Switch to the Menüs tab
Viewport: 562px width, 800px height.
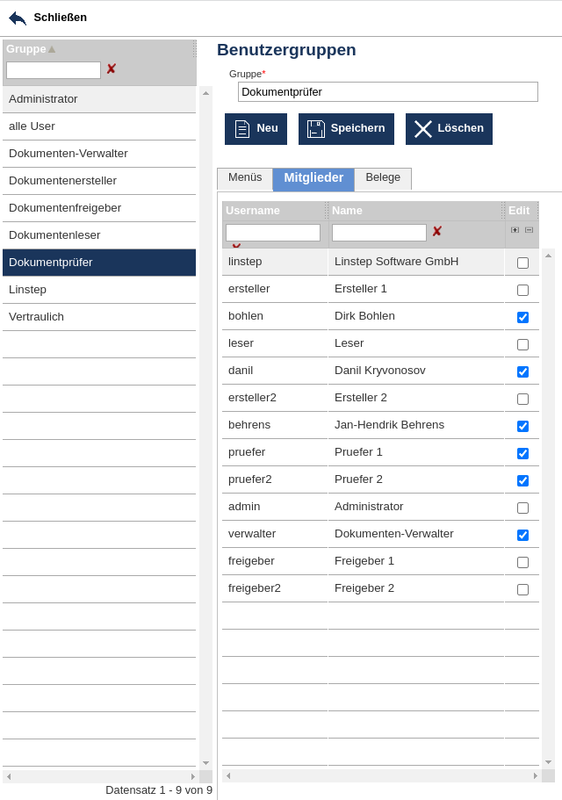tap(245, 177)
